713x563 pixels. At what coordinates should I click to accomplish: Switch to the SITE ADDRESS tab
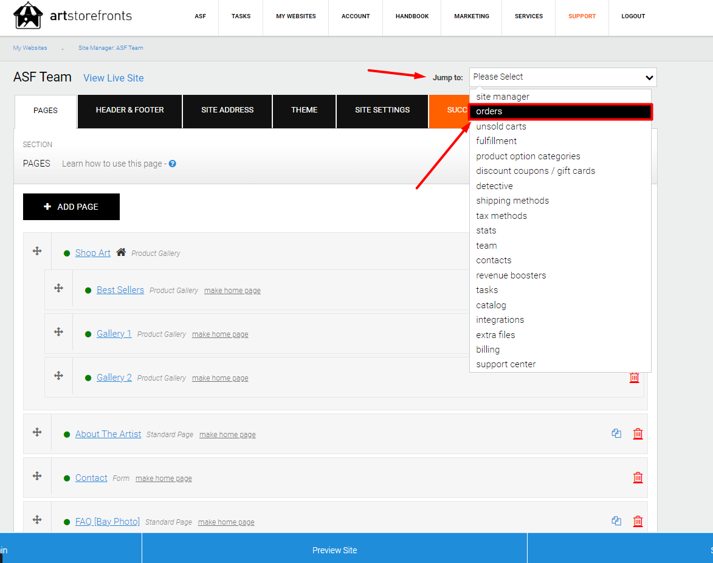pyautogui.click(x=227, y=111)
